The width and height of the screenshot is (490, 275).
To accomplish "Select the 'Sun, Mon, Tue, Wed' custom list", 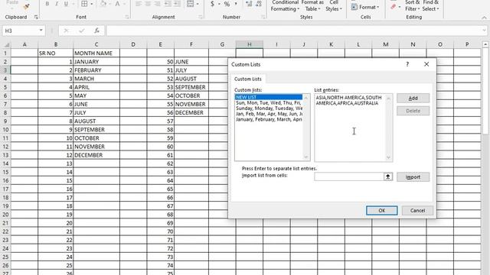I will tap(269, 103).
